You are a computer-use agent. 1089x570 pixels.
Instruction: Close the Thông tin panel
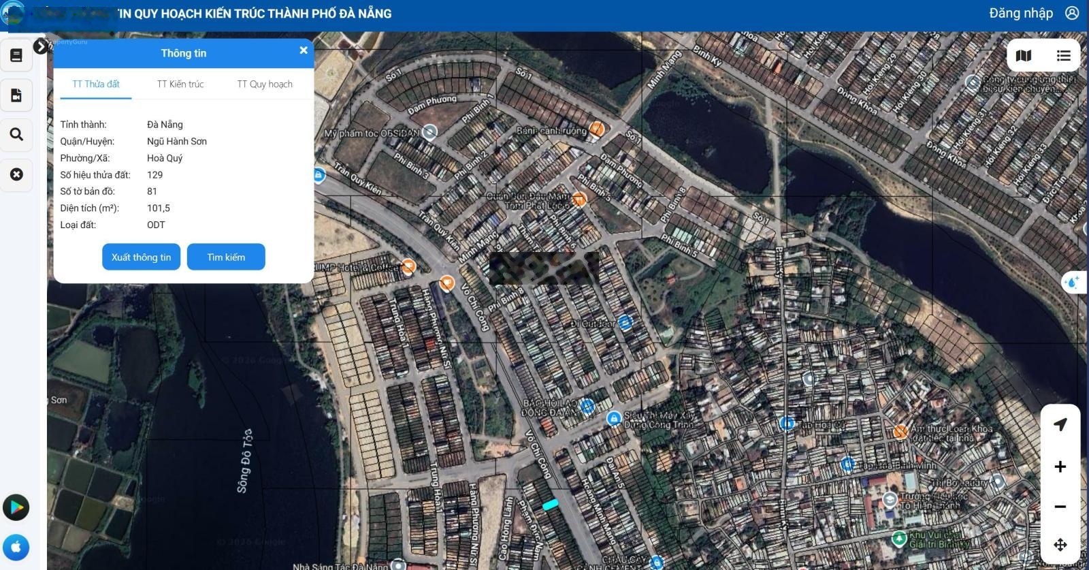pos(304,50)
